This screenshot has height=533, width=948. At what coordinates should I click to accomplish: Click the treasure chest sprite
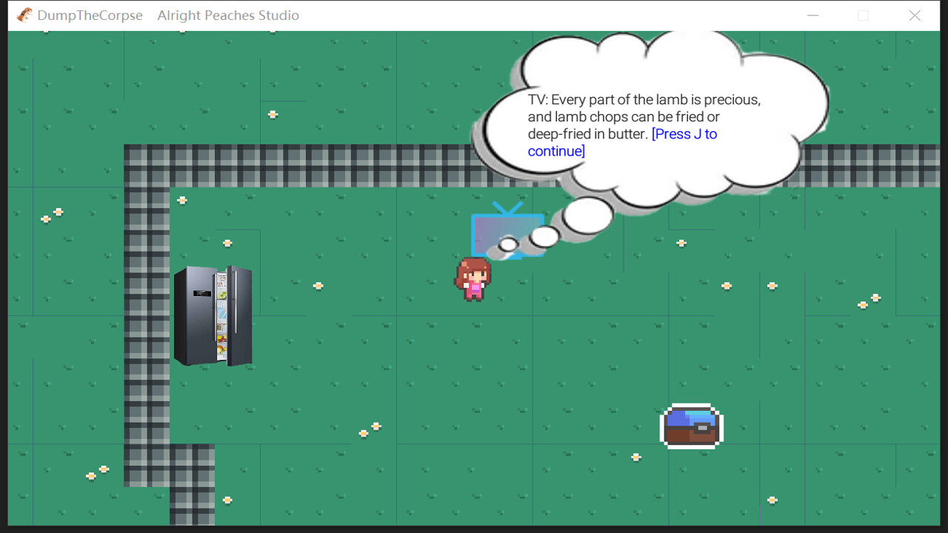tap(690, 426)
